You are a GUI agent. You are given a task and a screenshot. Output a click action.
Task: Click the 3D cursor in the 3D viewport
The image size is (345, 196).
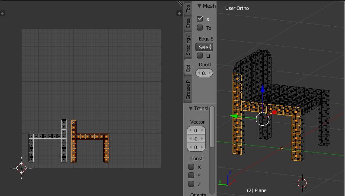click(302, 183)
